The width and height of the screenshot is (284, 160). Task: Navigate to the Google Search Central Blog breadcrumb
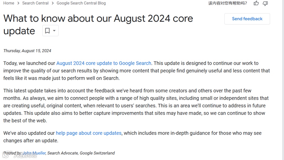point(81,3)
